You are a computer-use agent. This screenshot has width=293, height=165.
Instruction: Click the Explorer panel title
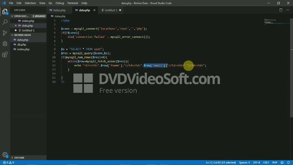pyautogui.click(x=20, y=10)
